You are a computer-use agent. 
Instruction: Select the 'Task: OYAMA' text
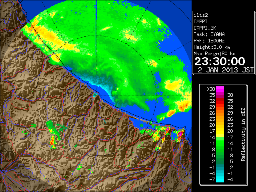209,34
